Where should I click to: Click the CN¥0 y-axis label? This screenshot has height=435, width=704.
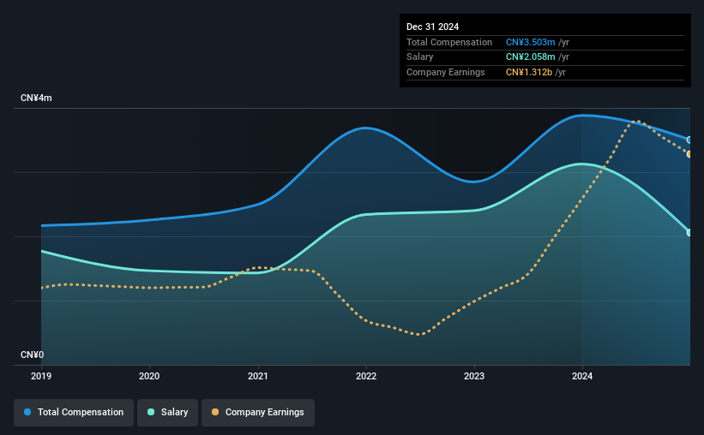coord(33,355)
